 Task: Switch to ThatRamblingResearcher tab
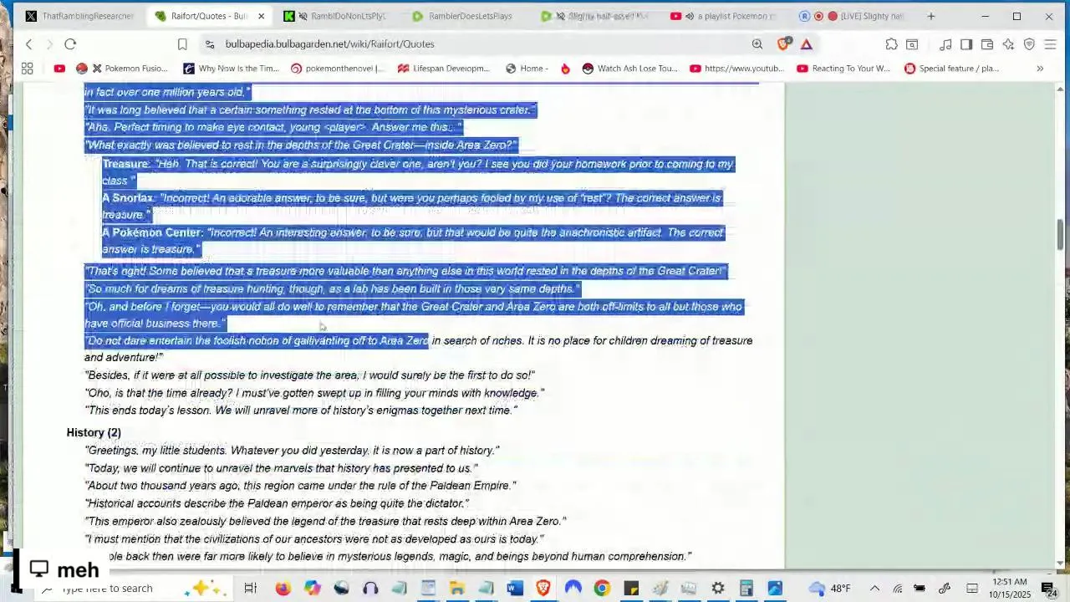(x=79, y=16)
